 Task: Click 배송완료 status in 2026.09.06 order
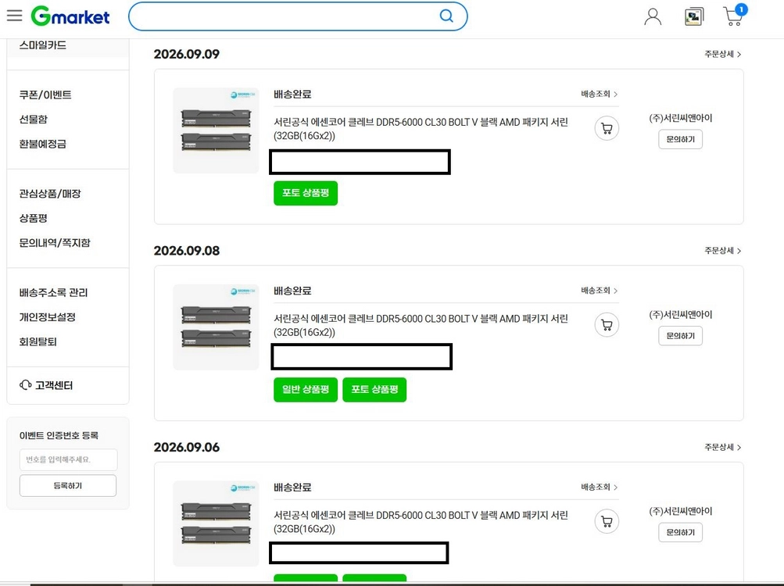[x=292, y=487]
